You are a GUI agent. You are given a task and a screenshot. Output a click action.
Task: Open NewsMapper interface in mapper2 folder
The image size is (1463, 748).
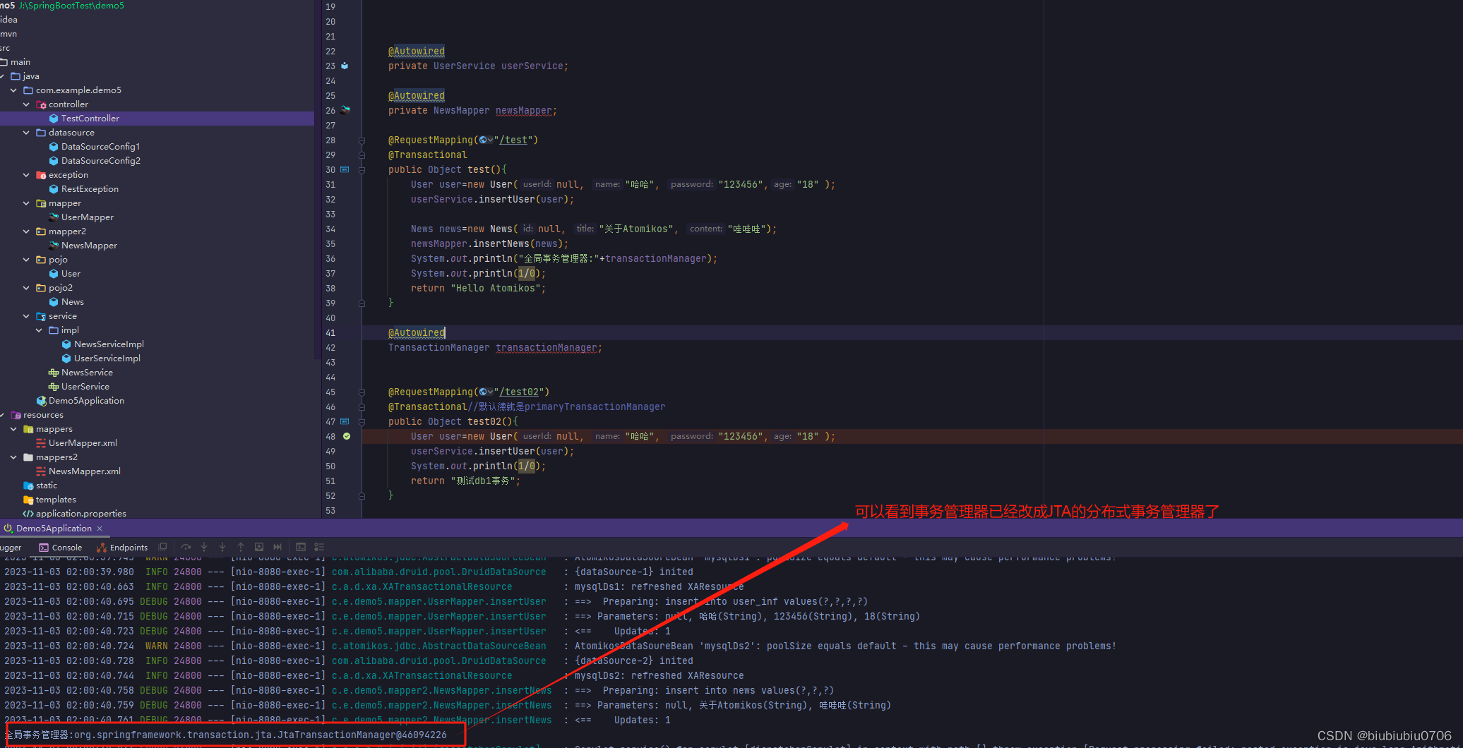pyautogui.click(x=89, y=246)
